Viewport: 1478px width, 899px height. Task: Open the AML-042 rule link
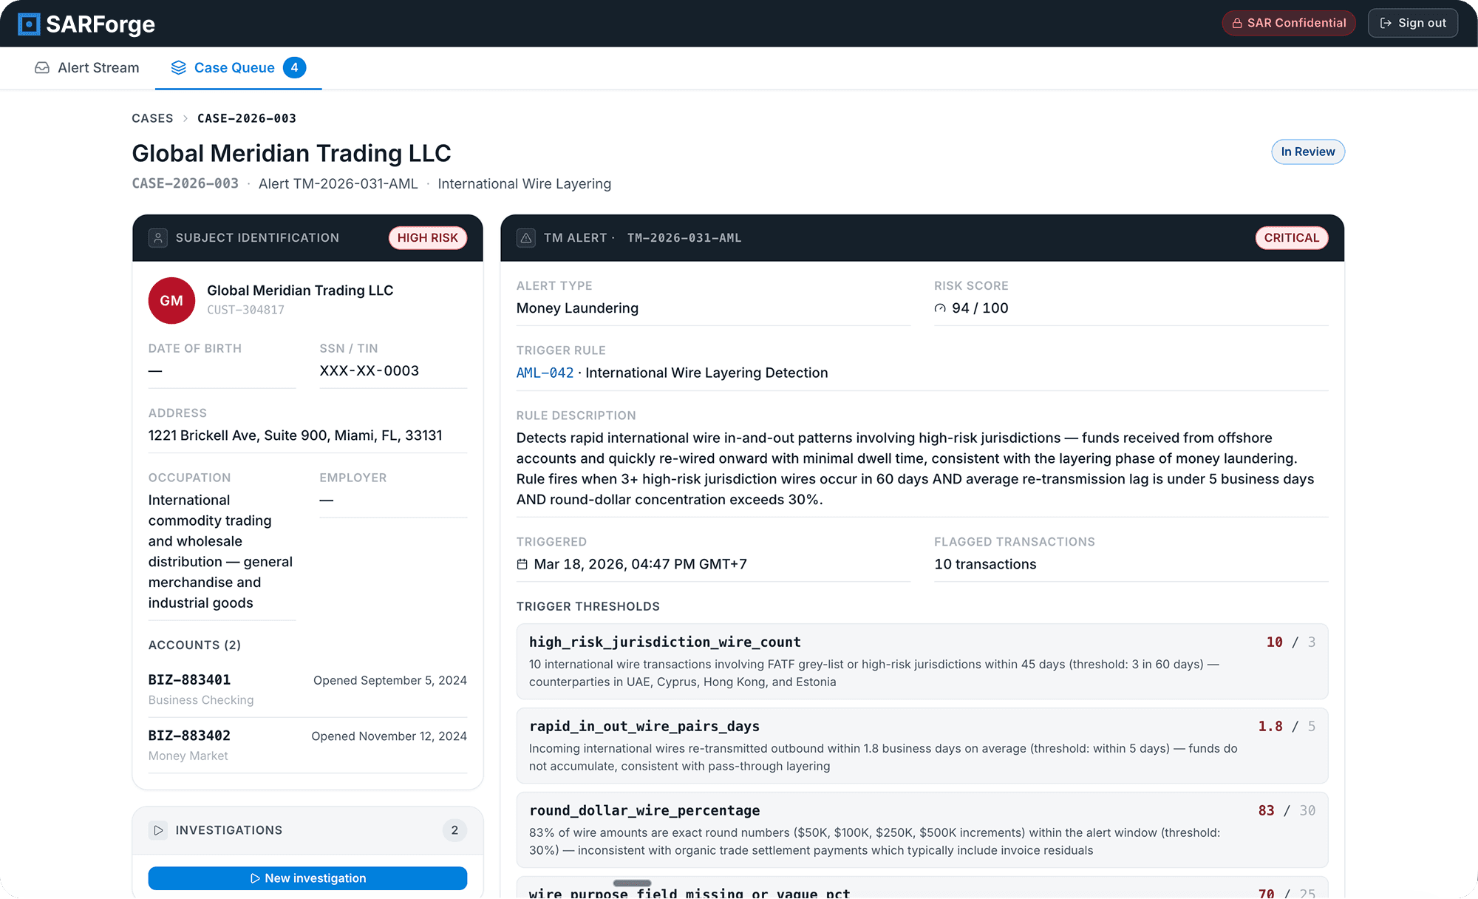[545, 373]
